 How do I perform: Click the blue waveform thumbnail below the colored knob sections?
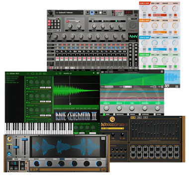pyautogui.click(x=172, y=77)
